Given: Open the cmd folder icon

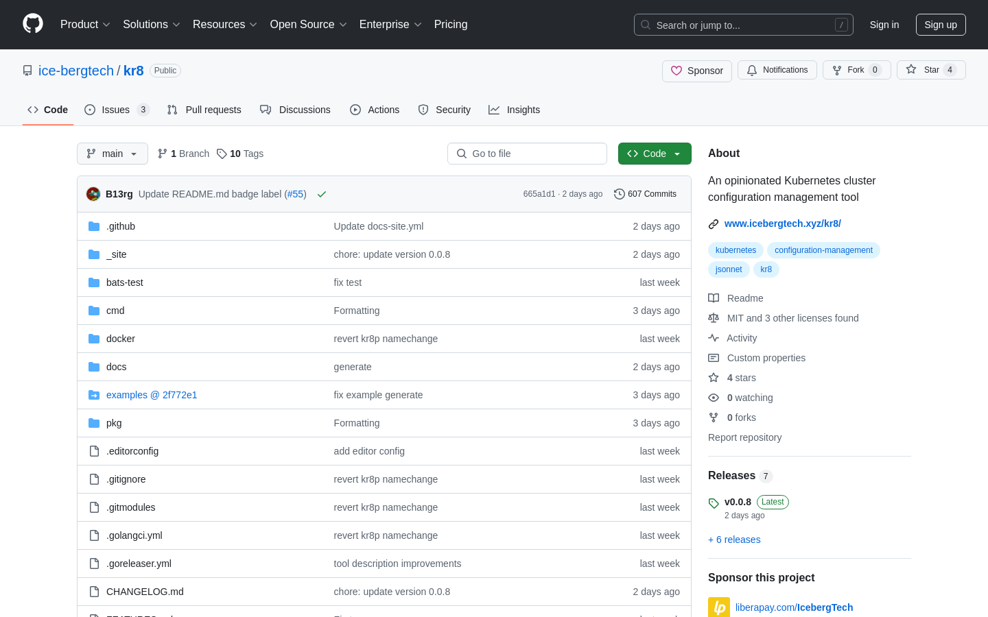Looking at the screenshot, I should [94, 311].
